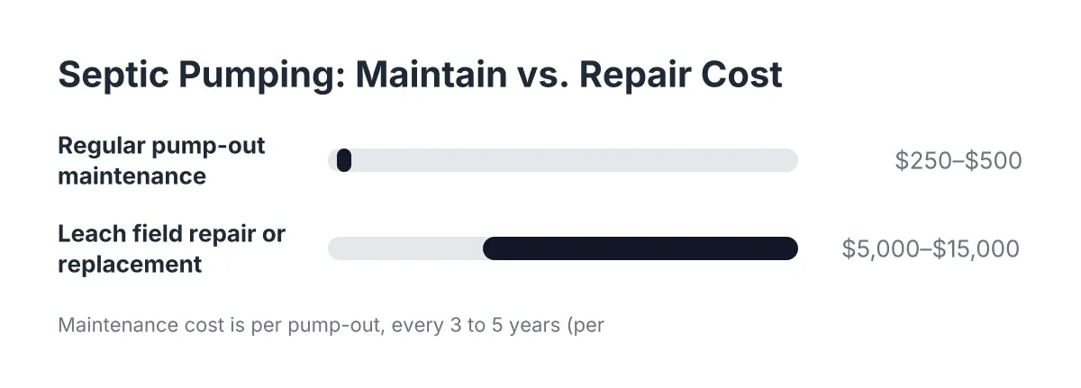
Task: Select the Leach field repair or replacement label
Action: pyautogui.click(x=171, y=249)
